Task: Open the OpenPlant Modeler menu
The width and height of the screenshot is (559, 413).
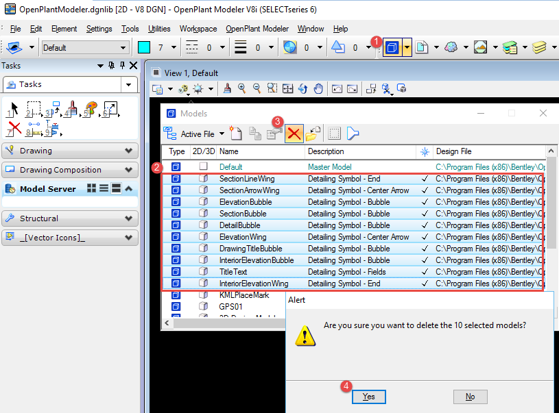Action: click(x=257, y=29)
